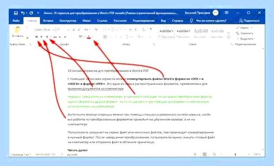Image resolution: width=274 pixels, height=166 pixels.
Task: Click the Выделить button
Action: pyautogui.click(x=246, y=39)
